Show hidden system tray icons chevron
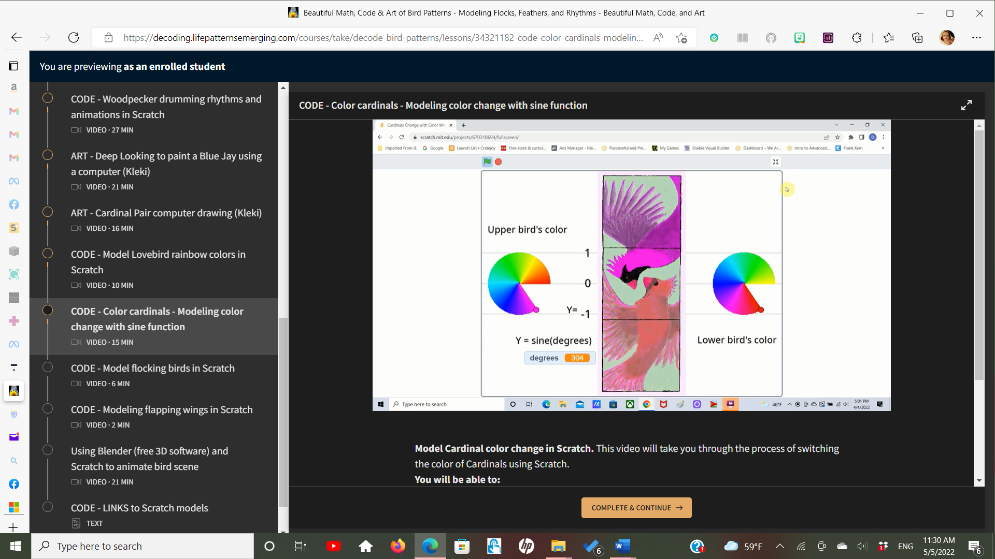Screen dimensions: 995x559 pyautogui.click(x=779, y=546)
